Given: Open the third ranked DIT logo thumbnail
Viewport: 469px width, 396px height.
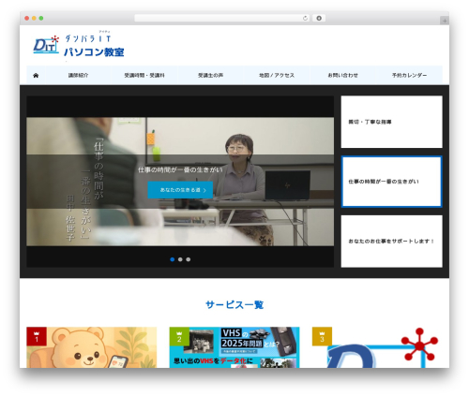Looking at the screenshot, I should coord(377,347).
